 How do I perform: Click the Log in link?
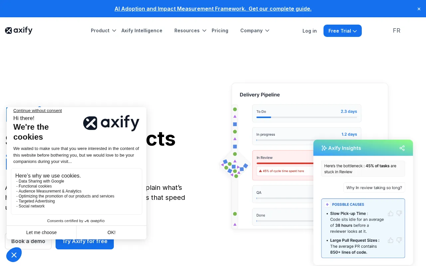[310, 31]
